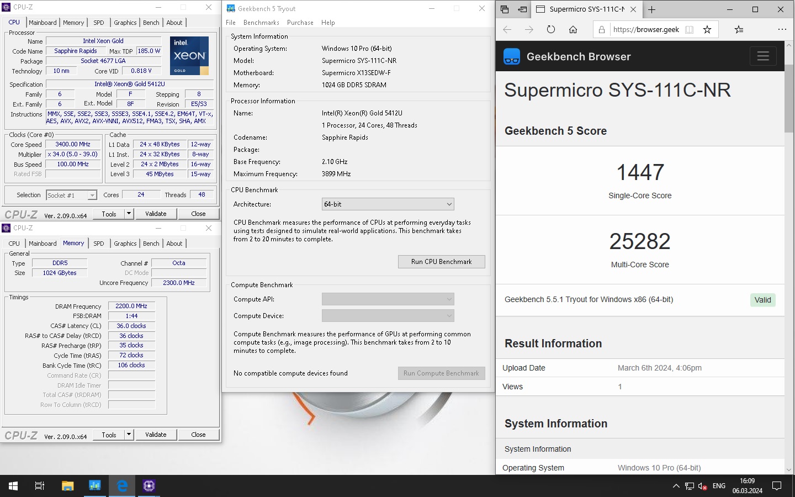Screen dimensions: 795x497
Task: Click set these tabs aside icon
Action: tap(522, 9)
